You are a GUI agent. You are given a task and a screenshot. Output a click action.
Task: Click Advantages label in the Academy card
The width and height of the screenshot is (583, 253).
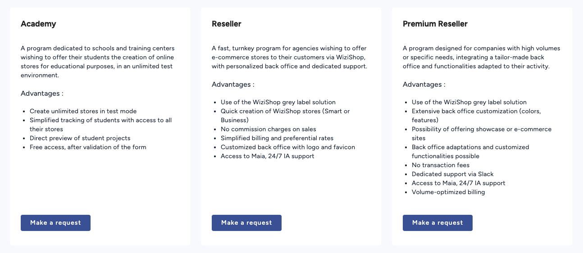point(42,93)
